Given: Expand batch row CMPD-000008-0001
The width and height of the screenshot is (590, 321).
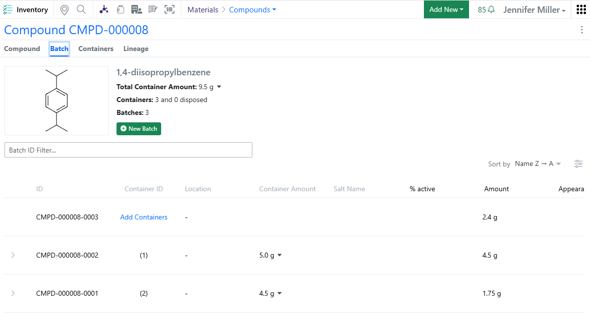Looking at the screenshot, I should tap(13, 293).
